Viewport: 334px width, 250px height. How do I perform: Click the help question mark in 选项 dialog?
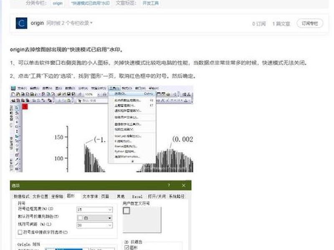[169, 185]
